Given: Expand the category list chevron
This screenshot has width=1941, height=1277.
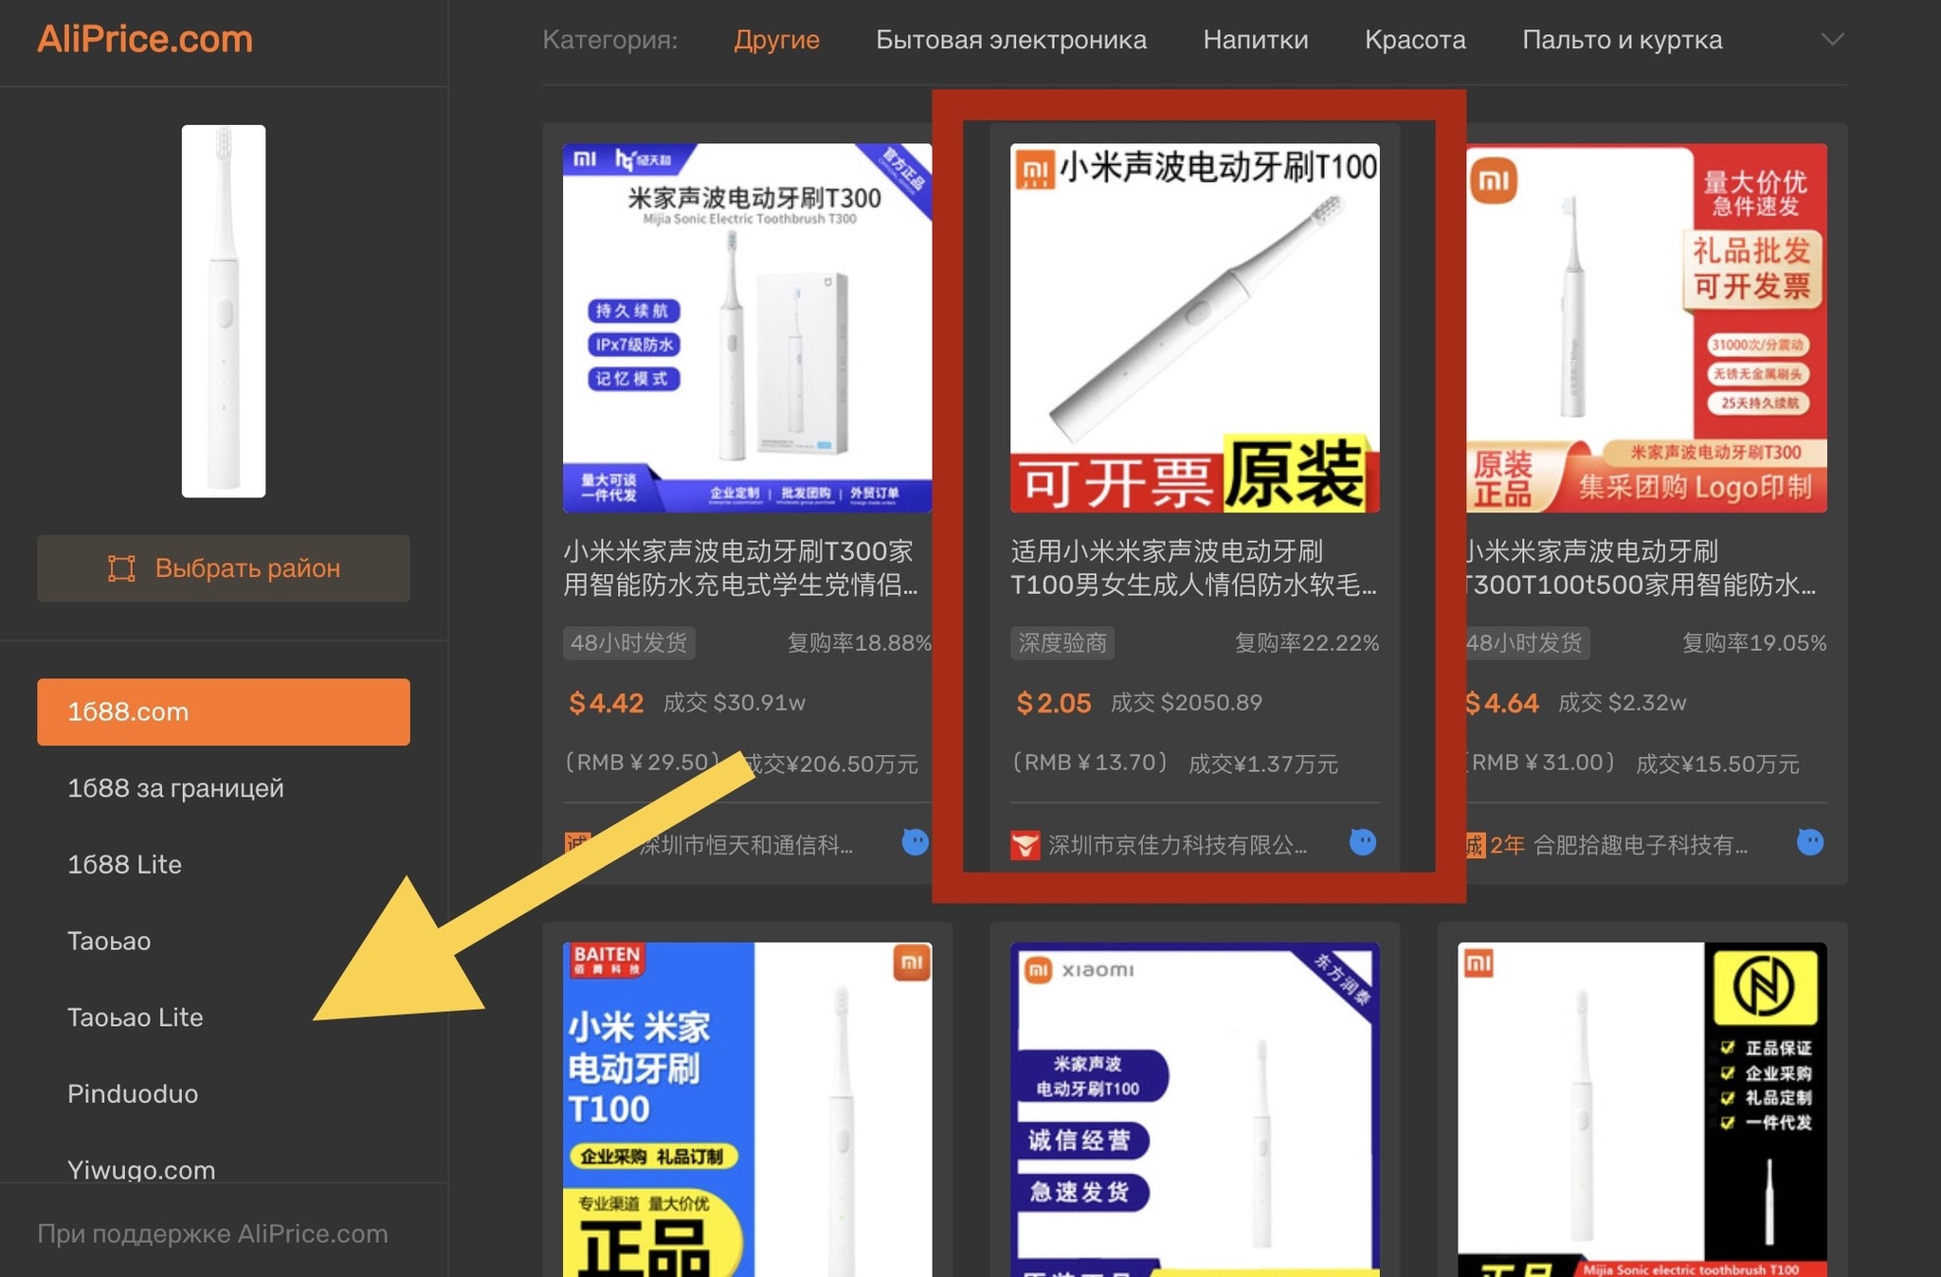Looking at the screenshot, I should (1832, 40).
